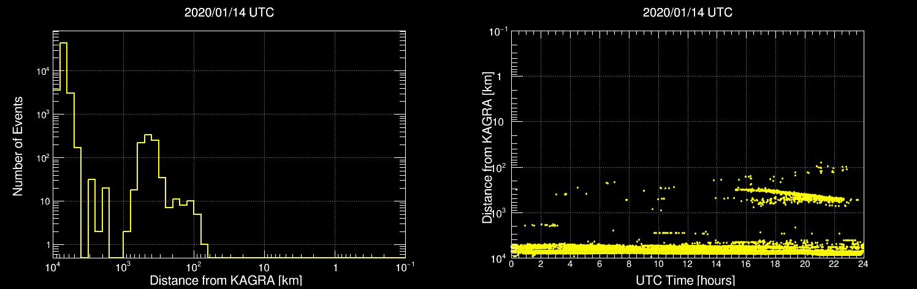The height and width of the screenshot is (289, 917).
Task: Click the 12 tick on the UTC Time axis
Action: coord(687,265)
